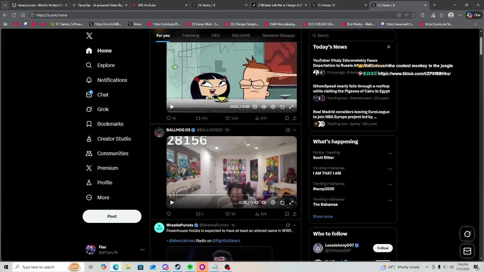The height and width of the screenshot is (272, 484).
Task: Share the cartoon video post
Action: point(295,118)
